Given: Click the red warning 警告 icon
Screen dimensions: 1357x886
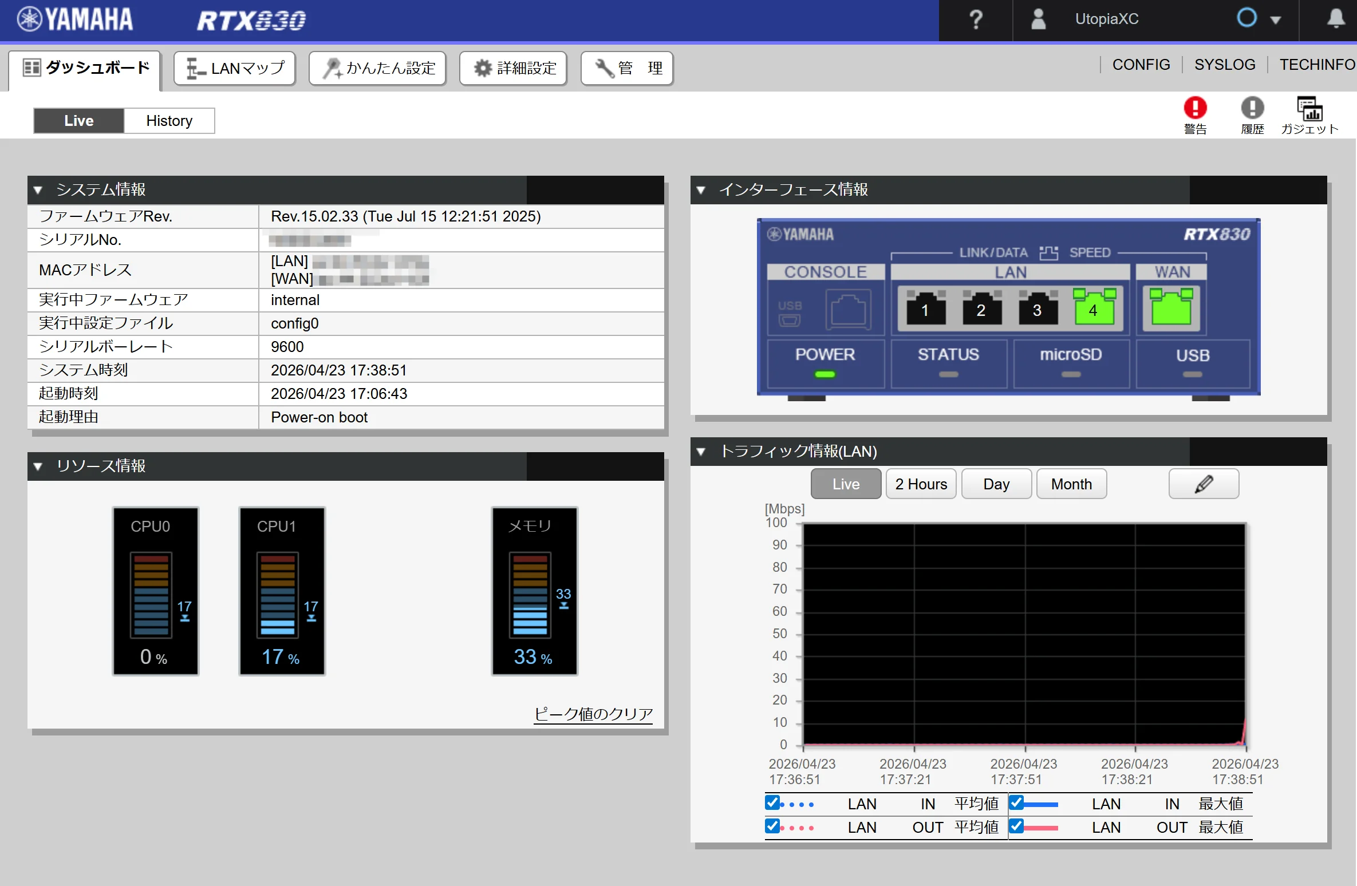Looking at the screenshot, I should click(1195, 109).
